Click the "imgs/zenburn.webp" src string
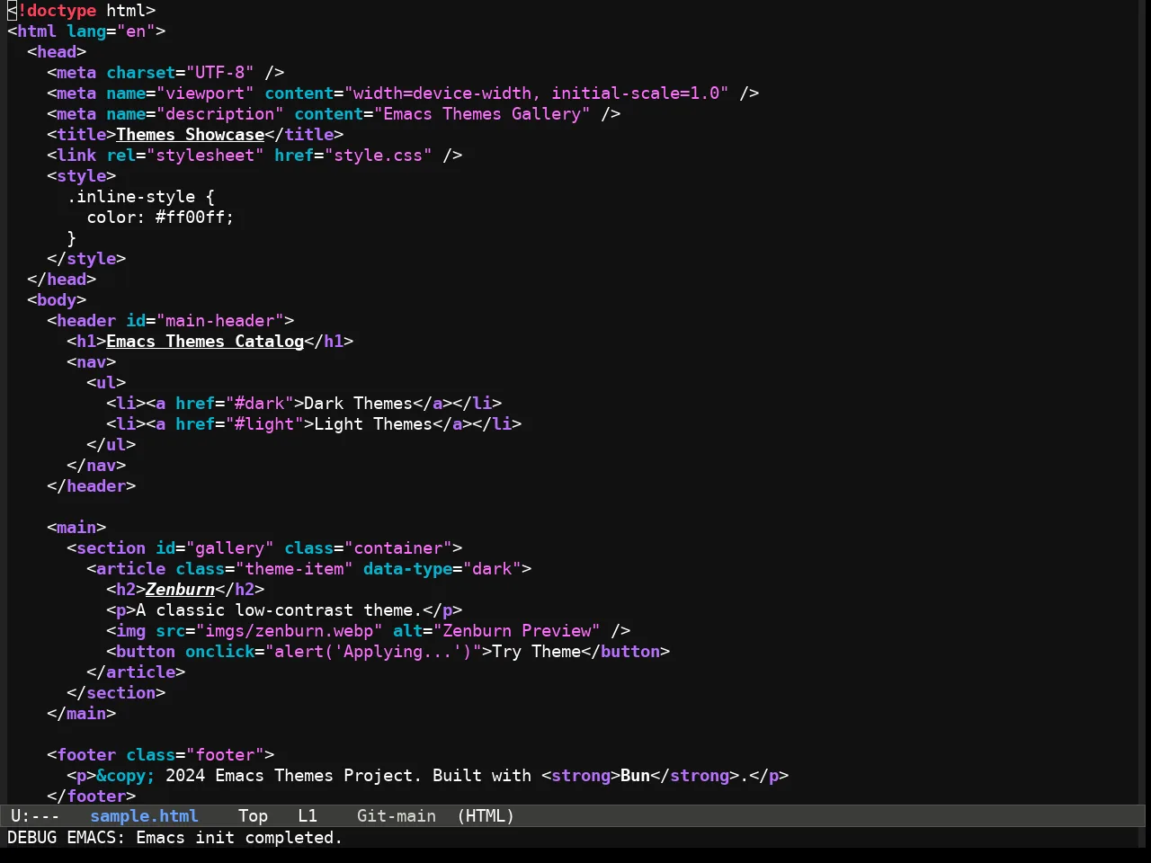Image resolution: width=1151 pixels, height=863 pixels. 290,631
